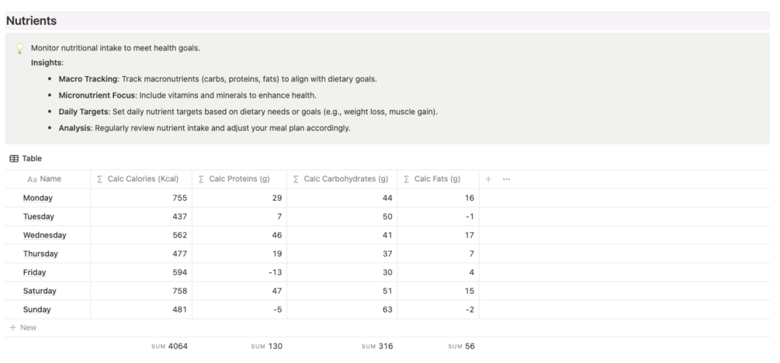Screen dimensions: 780x363
Task: Select Friday's protein cell showing -13
Action: click(239, 272)
